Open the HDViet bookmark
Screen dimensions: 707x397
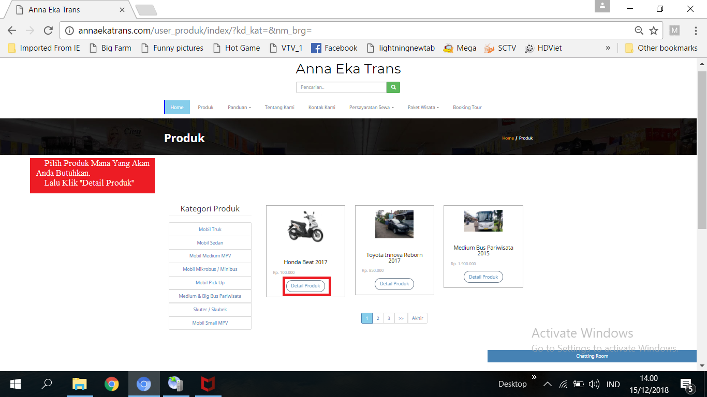point(543,48)
